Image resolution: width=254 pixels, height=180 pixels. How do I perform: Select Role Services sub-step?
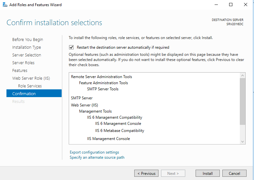(30, 86)
